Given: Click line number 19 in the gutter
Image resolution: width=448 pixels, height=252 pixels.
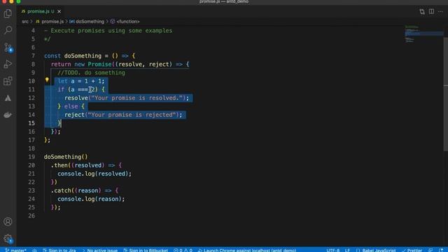Looking at the screenshot, I should coord(31,157).
